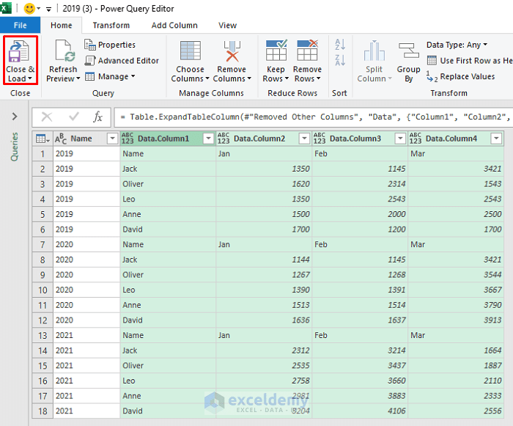Open the View tab
This screenshot has width=513, height=426.
[227, 25]
